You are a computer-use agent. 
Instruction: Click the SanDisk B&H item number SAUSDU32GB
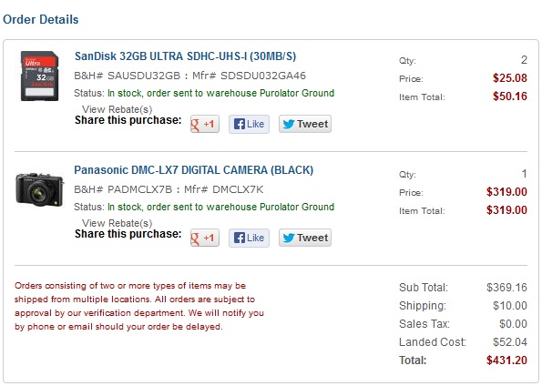(144, 76)
